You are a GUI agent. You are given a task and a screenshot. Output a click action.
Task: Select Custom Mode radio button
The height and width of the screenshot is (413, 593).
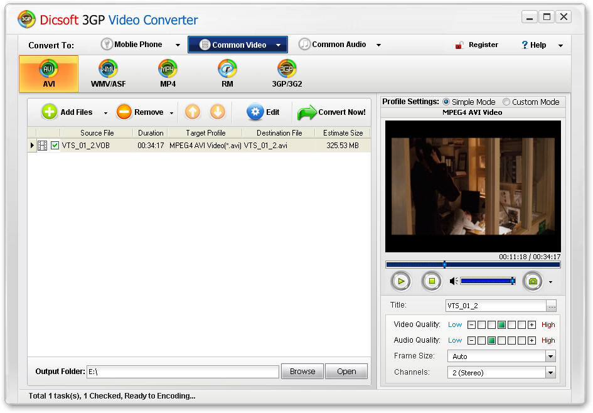click(506, 102)
